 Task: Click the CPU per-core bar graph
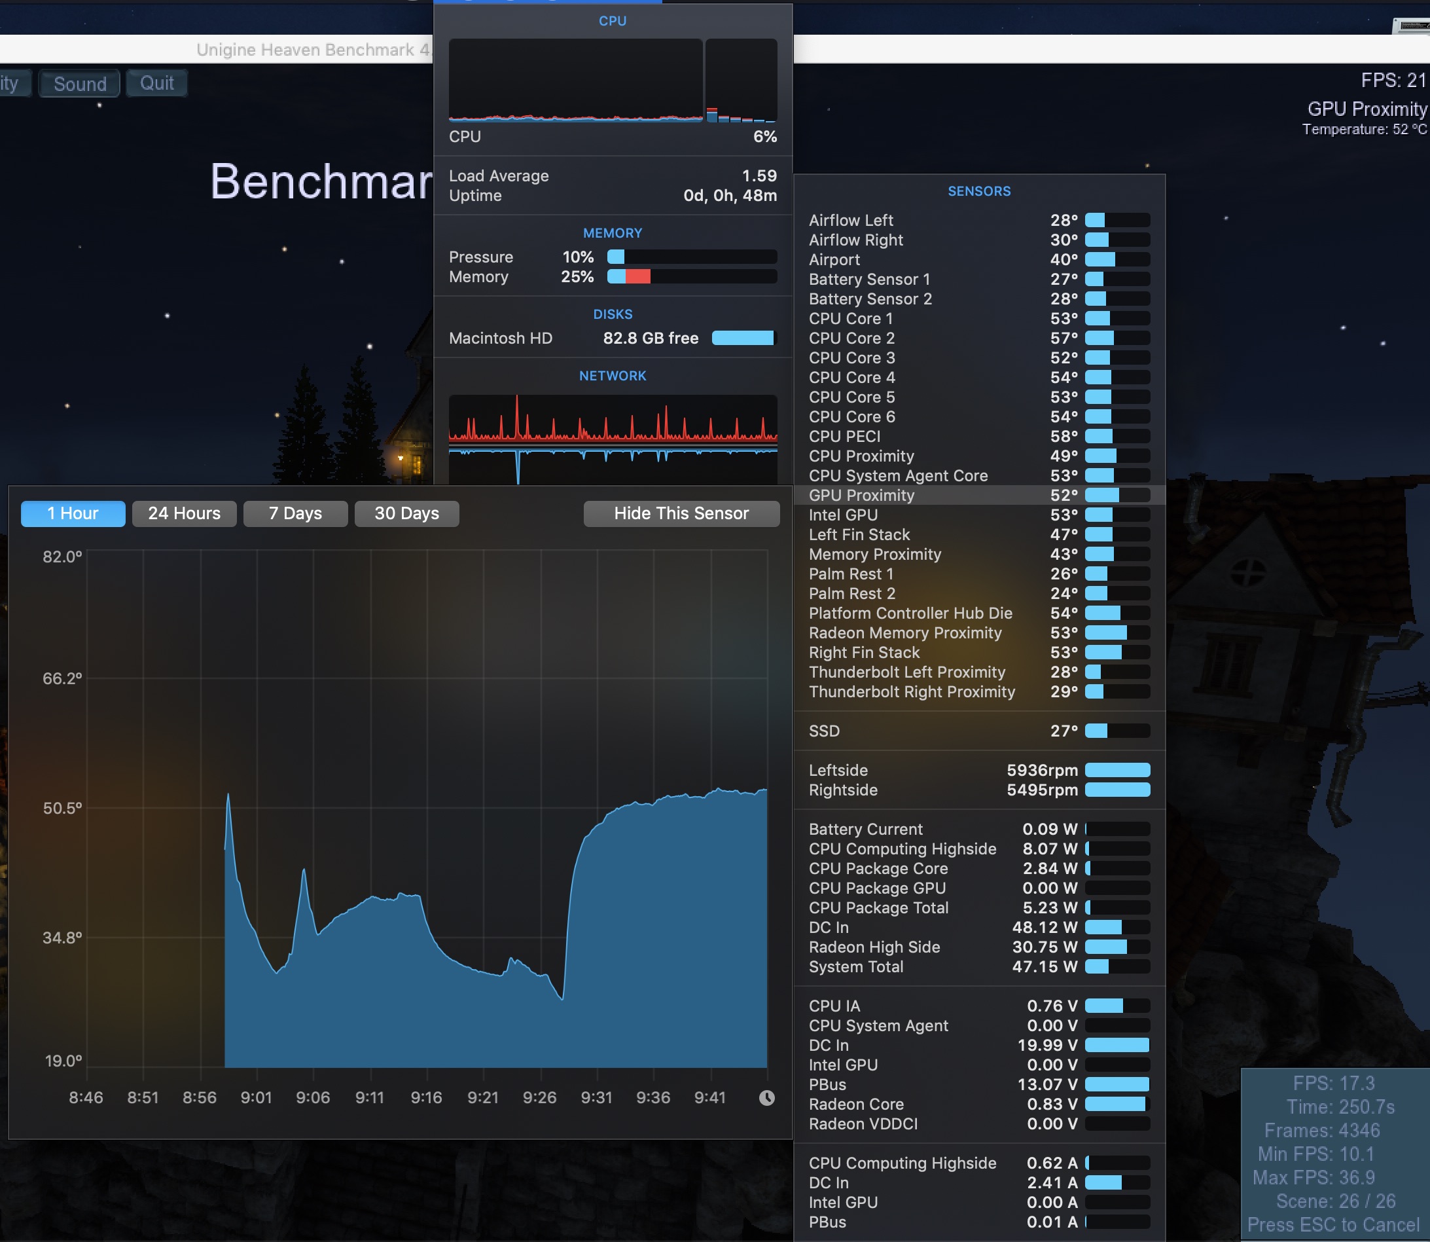click(741, 81)
